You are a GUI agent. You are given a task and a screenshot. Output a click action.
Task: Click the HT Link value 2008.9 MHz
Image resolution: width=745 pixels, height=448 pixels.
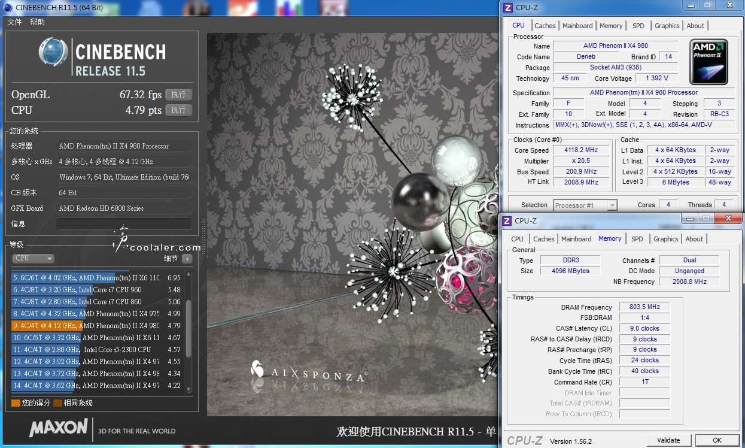point(580,182)
